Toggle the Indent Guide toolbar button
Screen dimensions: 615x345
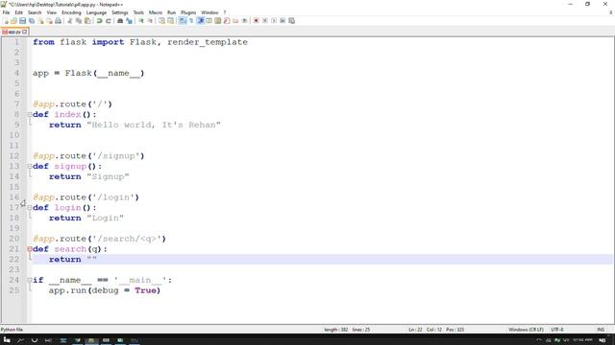pos(201,21)
